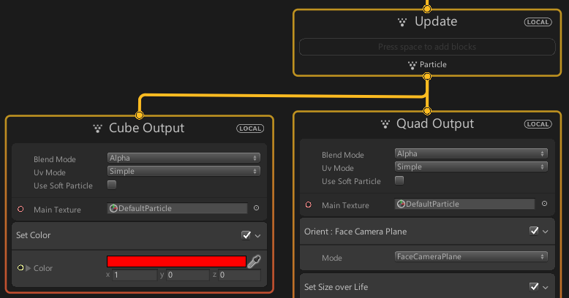The height and width of the screenshot is (298, 569).
Task: Click Quad Output Main Texture input port
Action: click(x=308, y=205)
